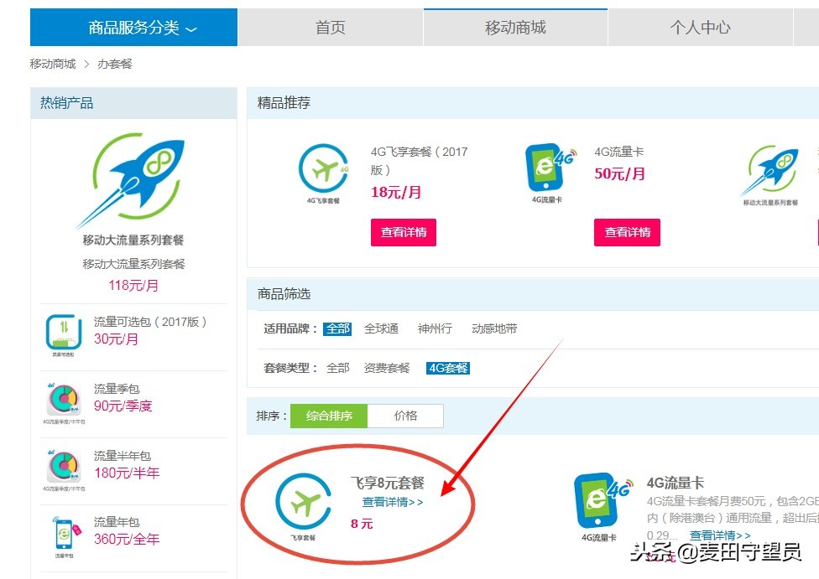Filter by brand 全球通

381,328
